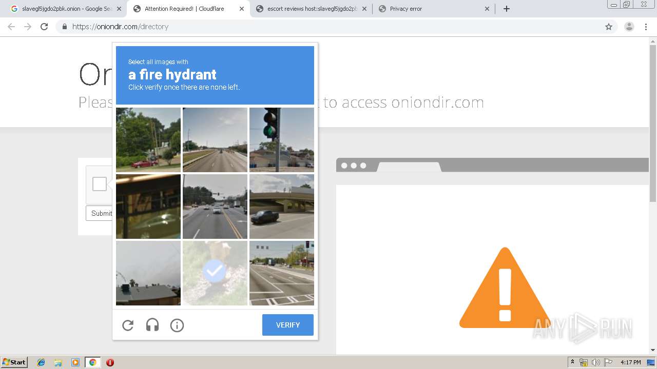
Task: Close the Privacy error tab
Action: [x=487, y=9]
